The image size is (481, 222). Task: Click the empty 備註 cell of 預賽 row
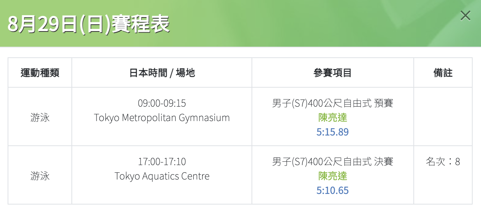443,117
